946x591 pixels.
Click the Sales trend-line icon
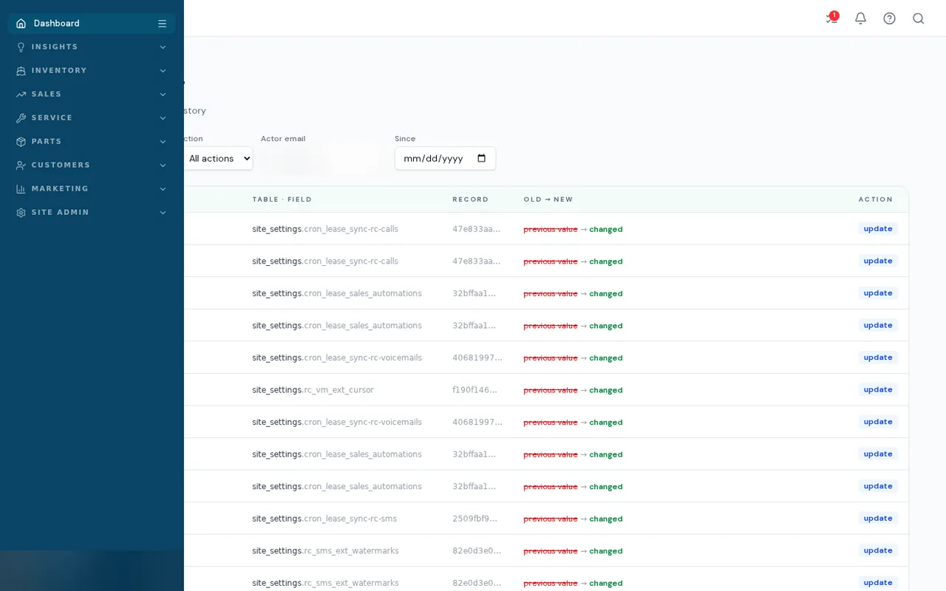click(x=21, y=95)
